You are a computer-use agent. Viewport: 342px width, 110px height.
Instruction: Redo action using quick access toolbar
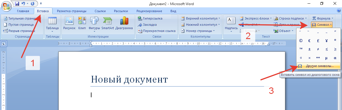click(x=32, y=4)
